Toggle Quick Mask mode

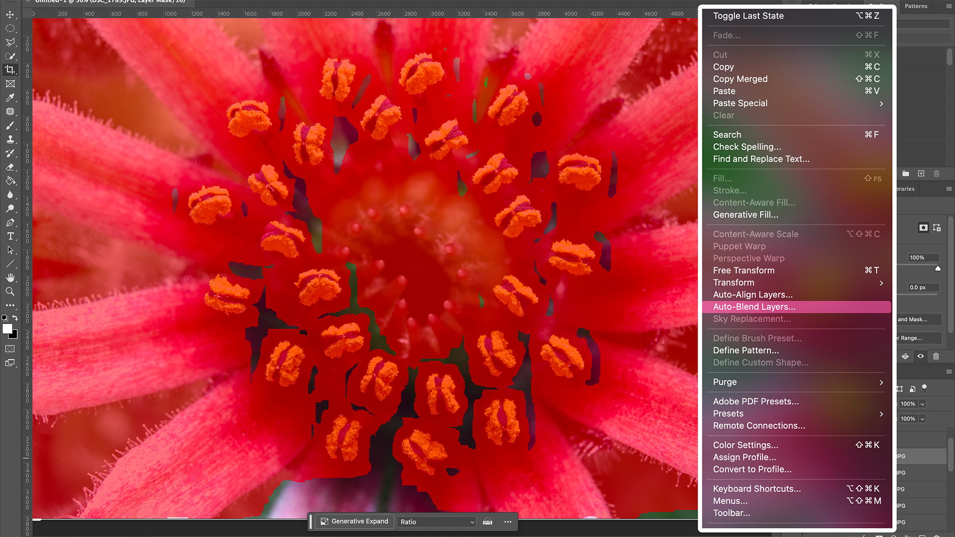pyautogui.click(x=10, y=349)
